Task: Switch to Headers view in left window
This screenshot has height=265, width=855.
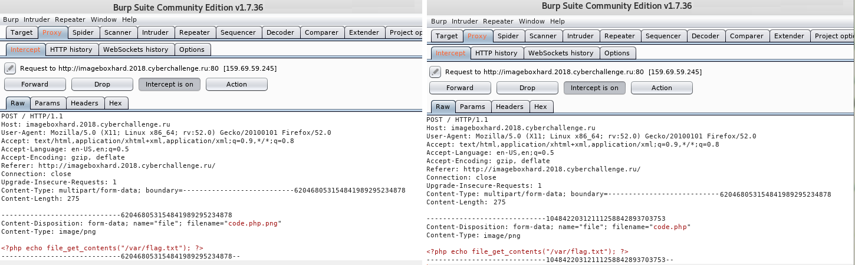Action: pyautogui.click(x=84, y=103)
